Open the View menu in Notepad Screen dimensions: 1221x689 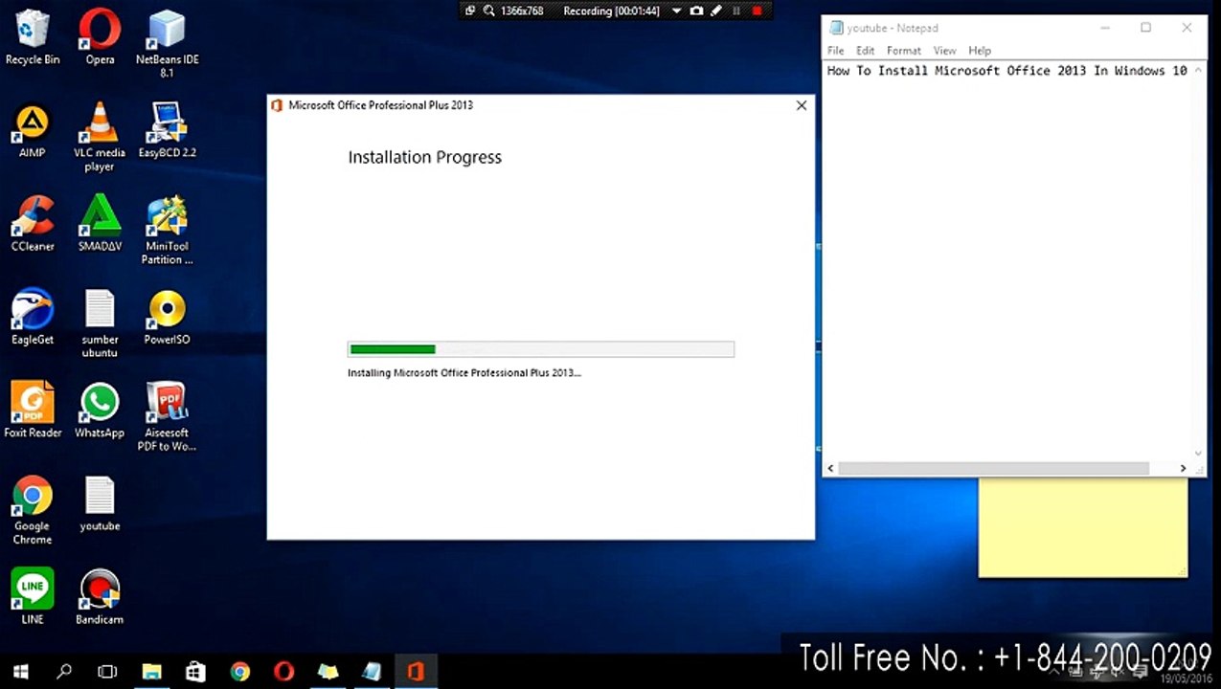coord(944,51)
